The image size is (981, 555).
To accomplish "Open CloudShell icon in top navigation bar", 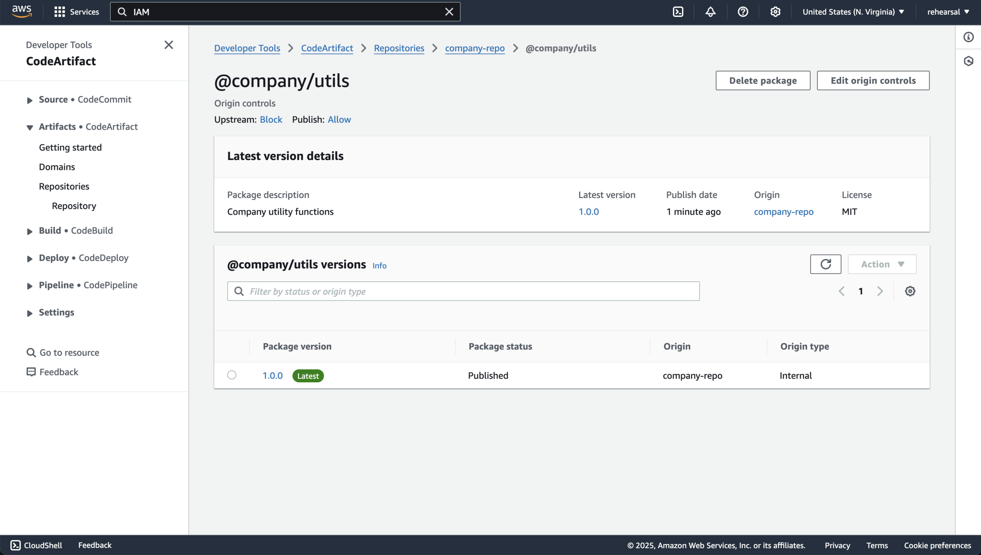I will coord(678,12).
